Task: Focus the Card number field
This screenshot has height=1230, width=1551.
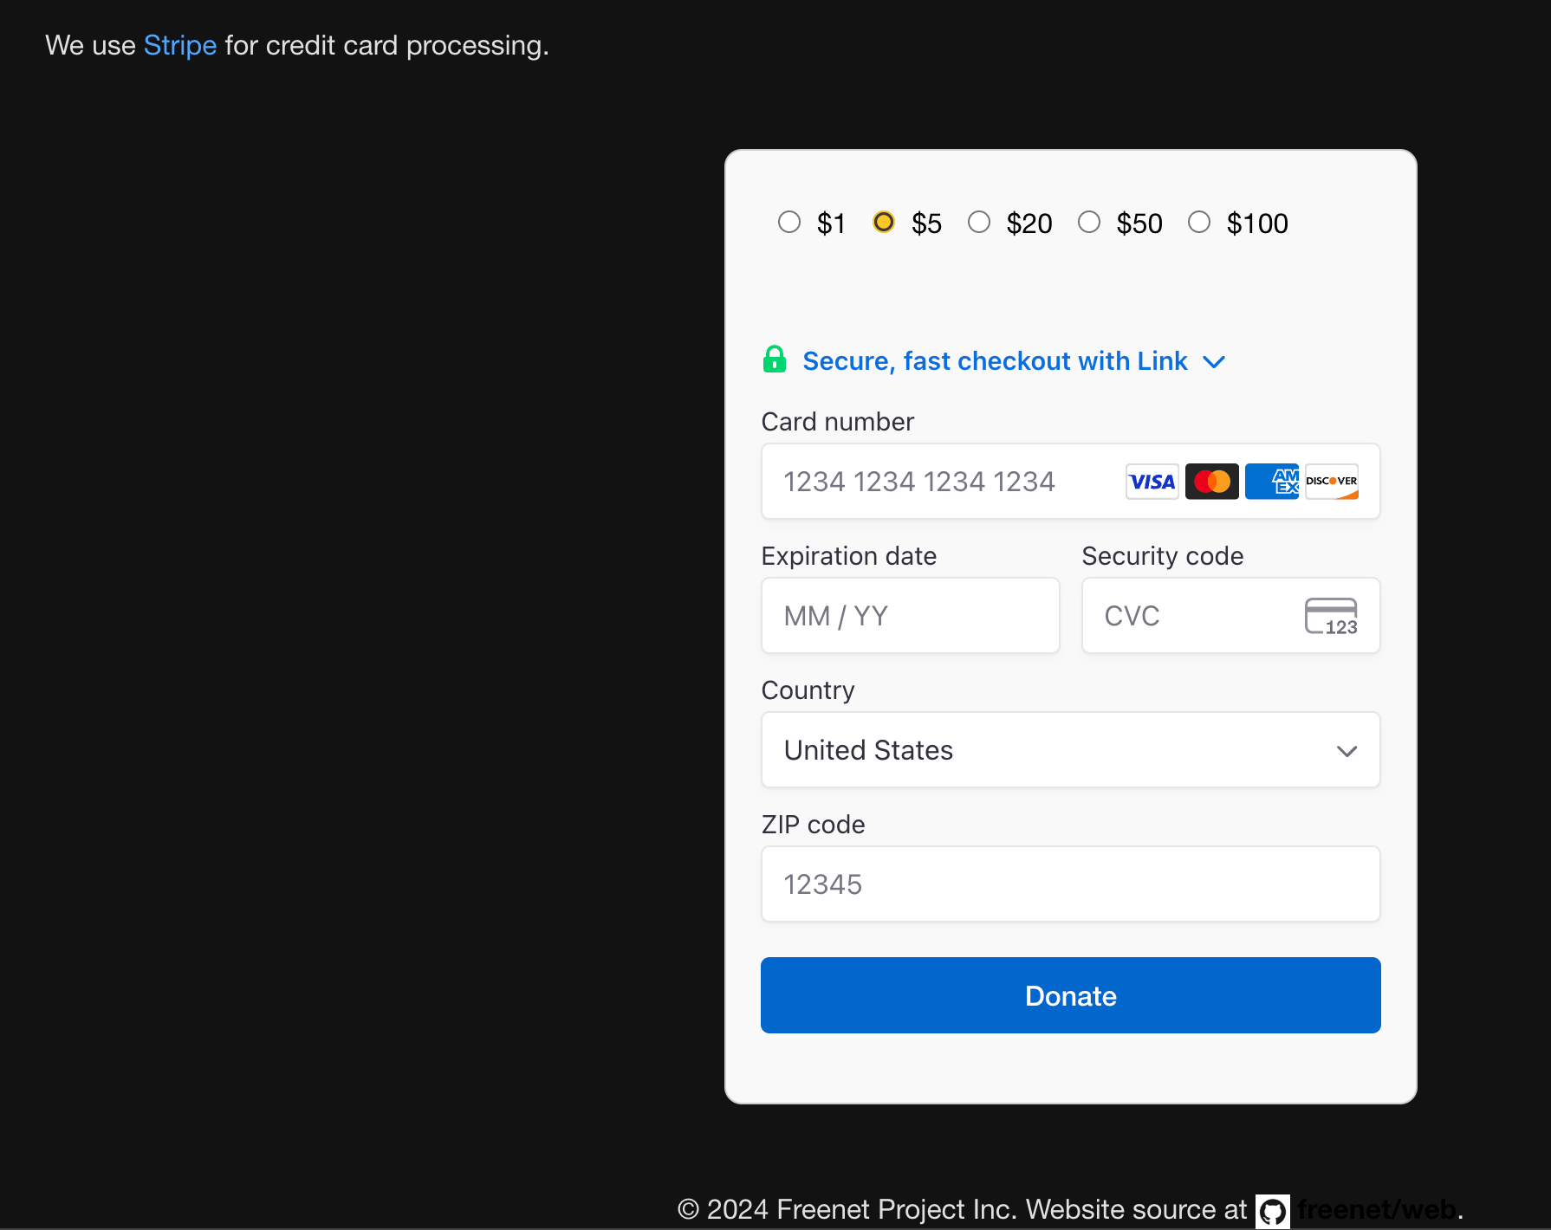Action: [1071, 482]
